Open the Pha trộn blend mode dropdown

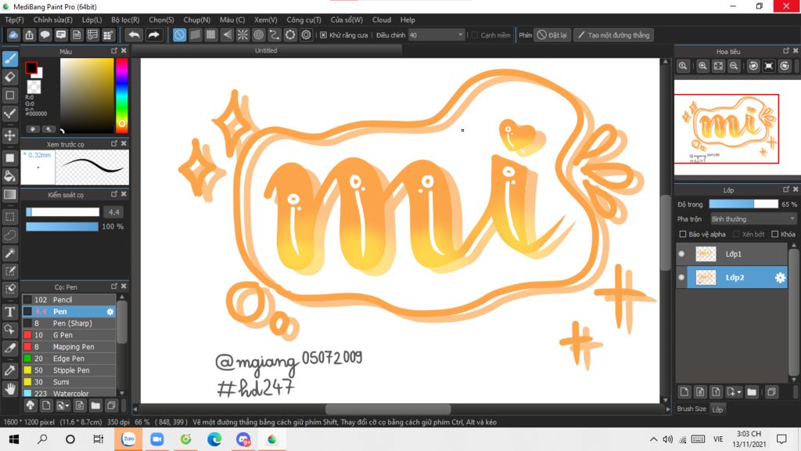[x=753, y=219]
